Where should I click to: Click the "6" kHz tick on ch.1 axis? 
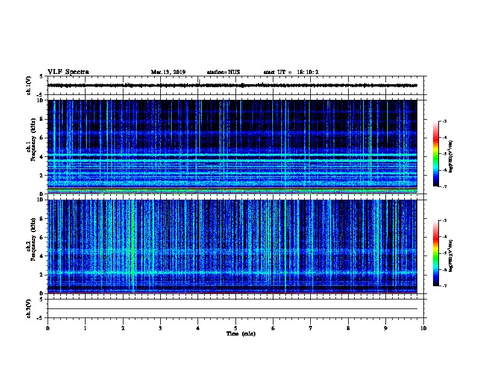click(42, 138)
